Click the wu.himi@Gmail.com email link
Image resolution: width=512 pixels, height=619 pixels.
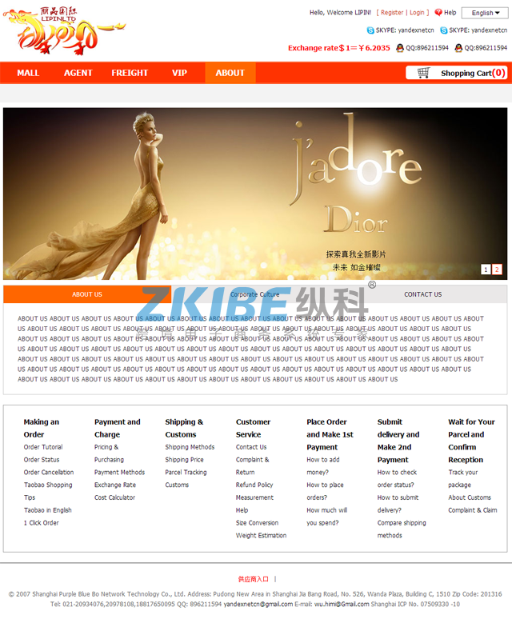342,605
